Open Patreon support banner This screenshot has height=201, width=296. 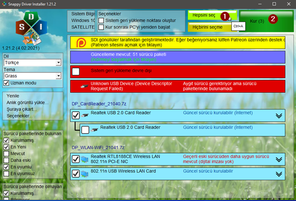coord(178,42)
